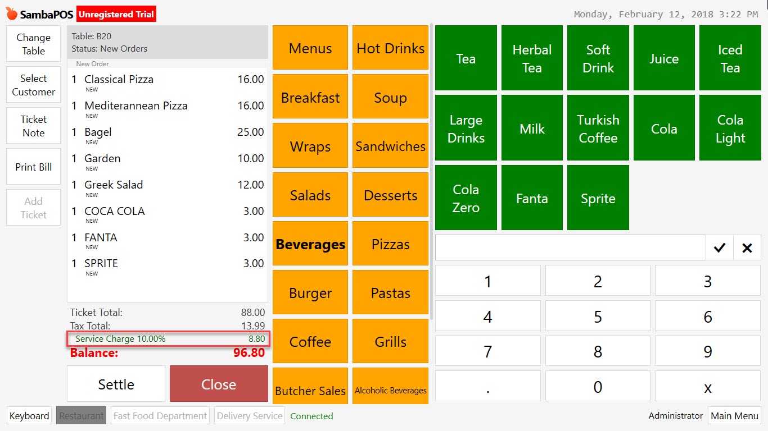768x431 pixels.
Task: Add Herbal Tea to the order
Action: 532,58
